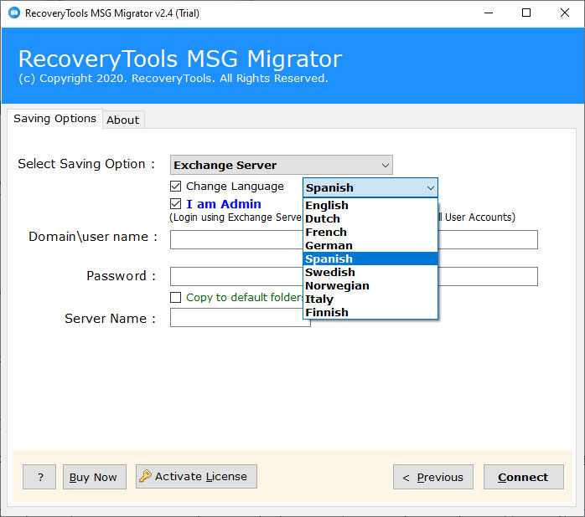Pick Norwegian in the language list

click(370, 286)
